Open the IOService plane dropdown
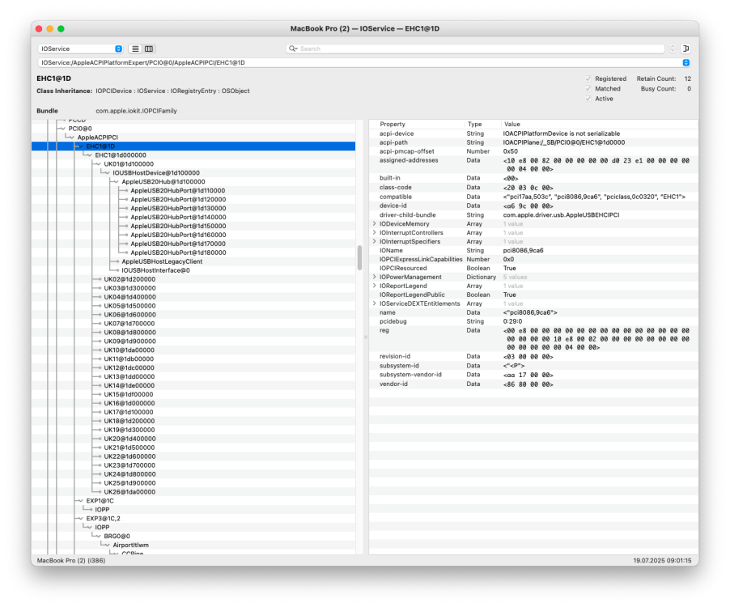730x607 pixels. [80, 49]
